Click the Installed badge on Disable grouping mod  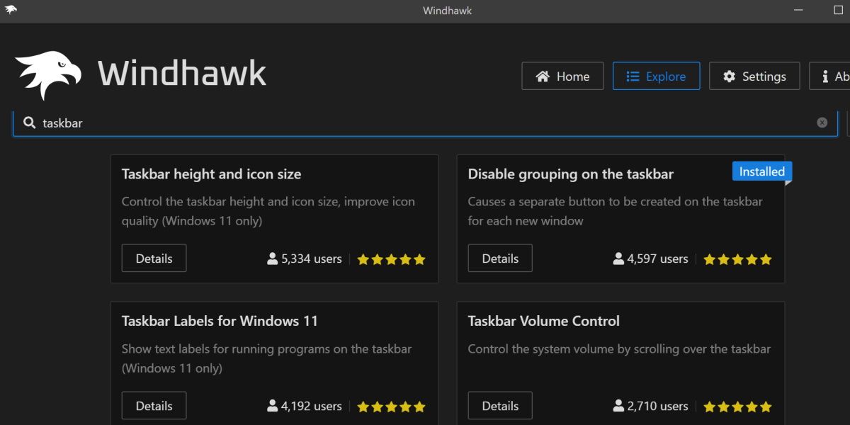point(761,171)
